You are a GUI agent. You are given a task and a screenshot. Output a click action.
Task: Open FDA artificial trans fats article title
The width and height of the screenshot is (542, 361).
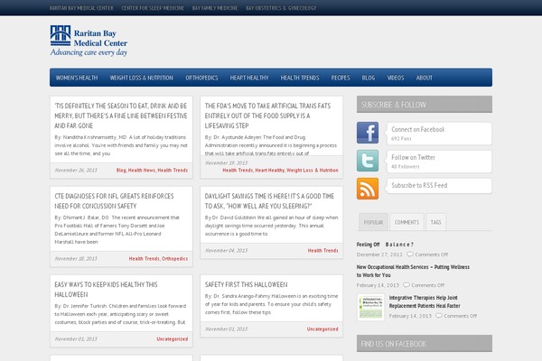click(267, 116)
